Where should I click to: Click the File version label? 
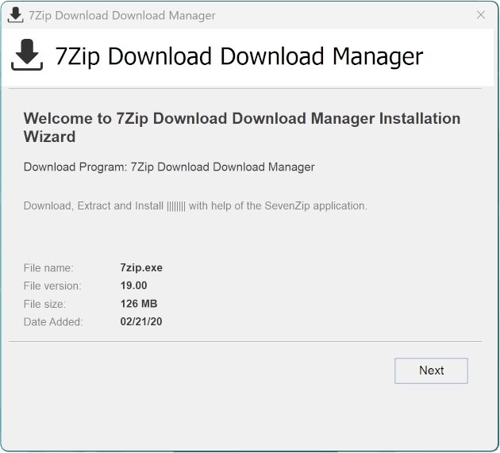[x=52, y=286]
